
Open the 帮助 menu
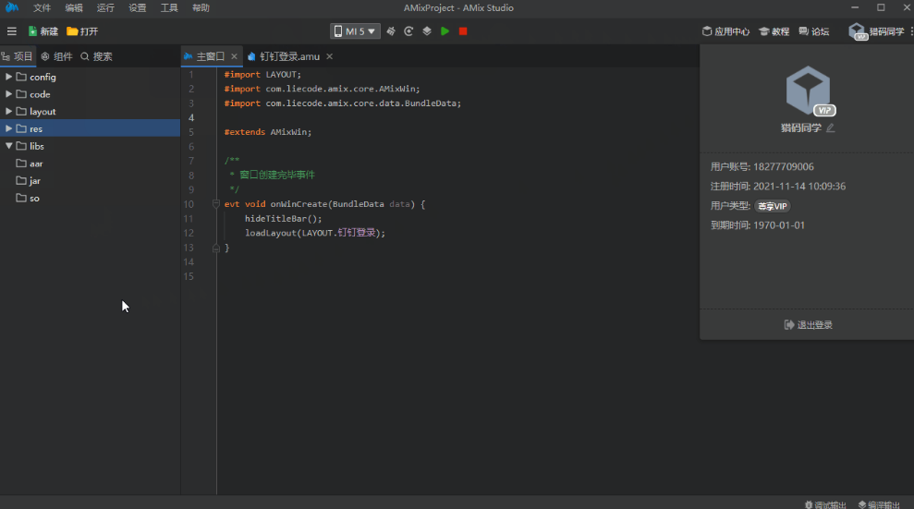click(x=201, y=8)
